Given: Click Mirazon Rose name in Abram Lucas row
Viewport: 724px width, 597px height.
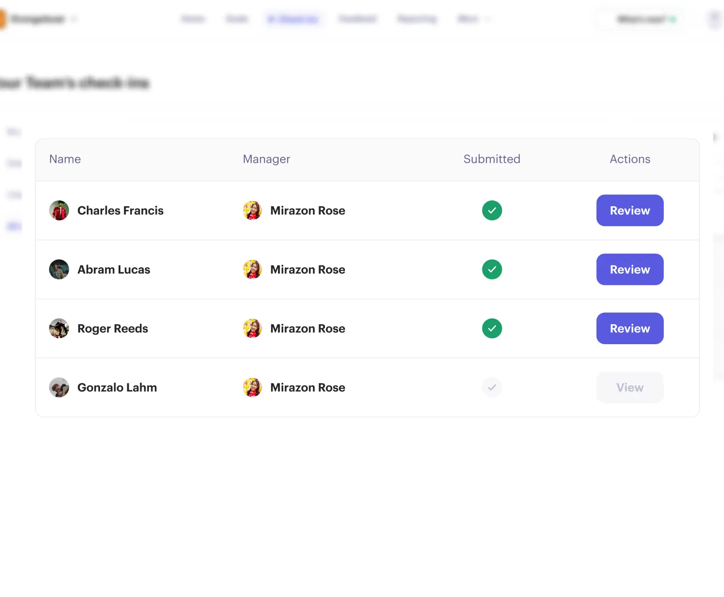Looking at the screenshot, I should (x=308, y=270).
